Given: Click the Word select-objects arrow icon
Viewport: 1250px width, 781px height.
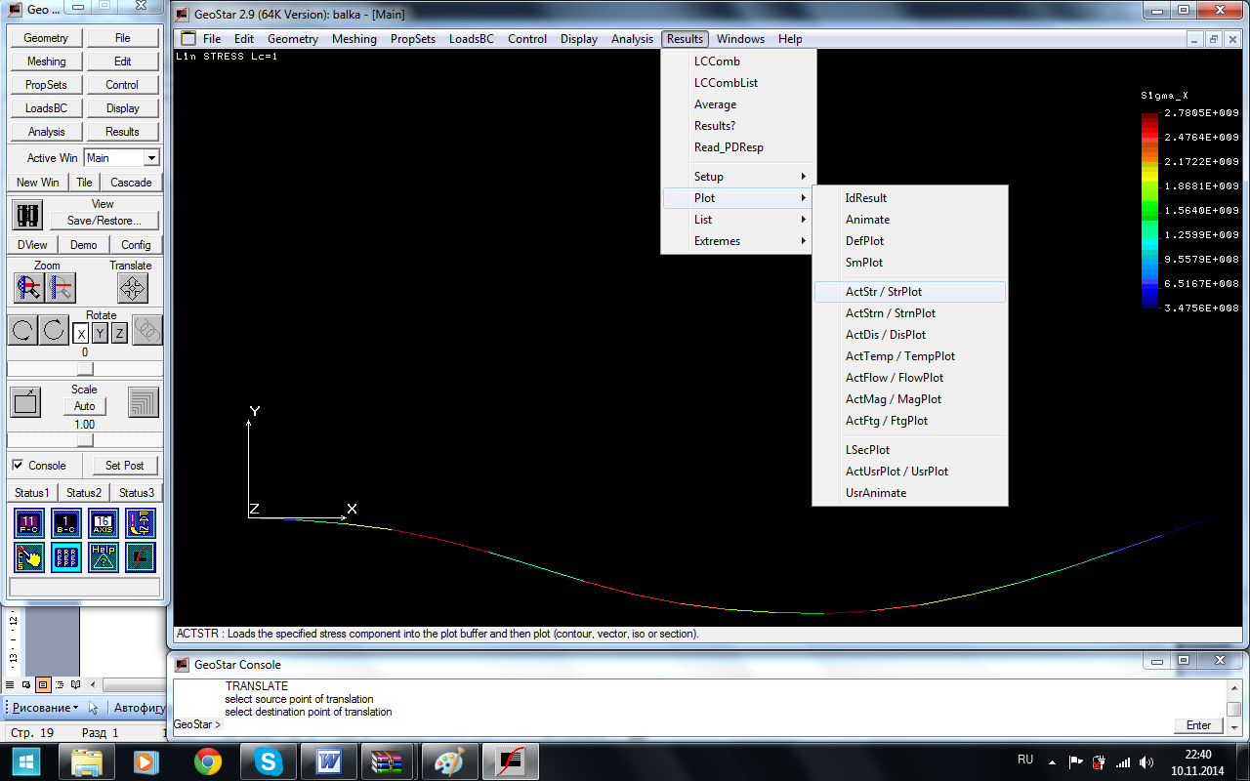Looking at the screenshot, I should point(94,708).
